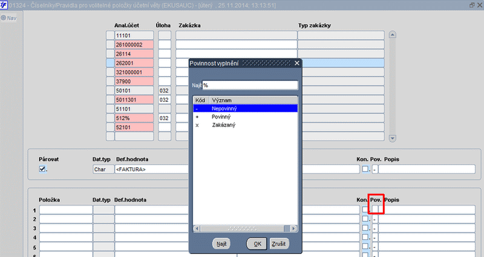Close the Povinnost vyplnění dialog
The height and width of the screenshot is (257, 484).
(297, 63)
